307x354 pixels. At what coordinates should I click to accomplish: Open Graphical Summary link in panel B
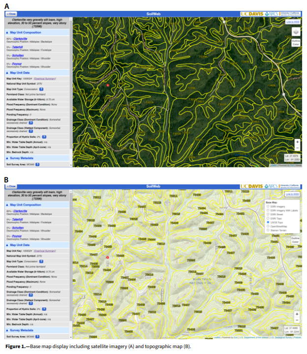point(45,251)
